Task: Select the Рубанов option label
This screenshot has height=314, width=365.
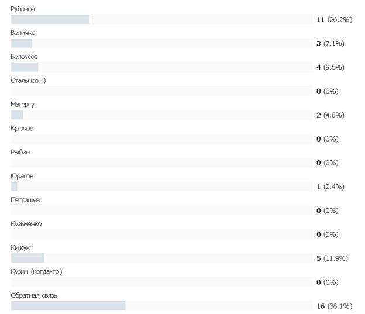Action: [23, 9]
